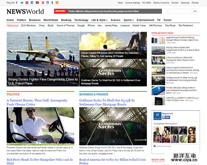The width and height of the screenshot is (207, 165).
Task: Open the YouTube follow icon
Action: tap(37, 3)
